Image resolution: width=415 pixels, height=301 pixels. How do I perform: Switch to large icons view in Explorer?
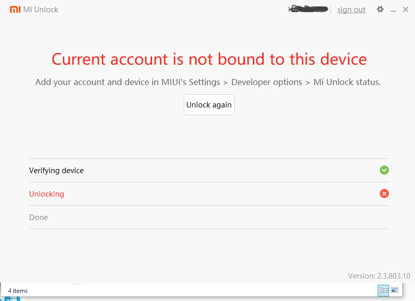[x=395, y=290]
